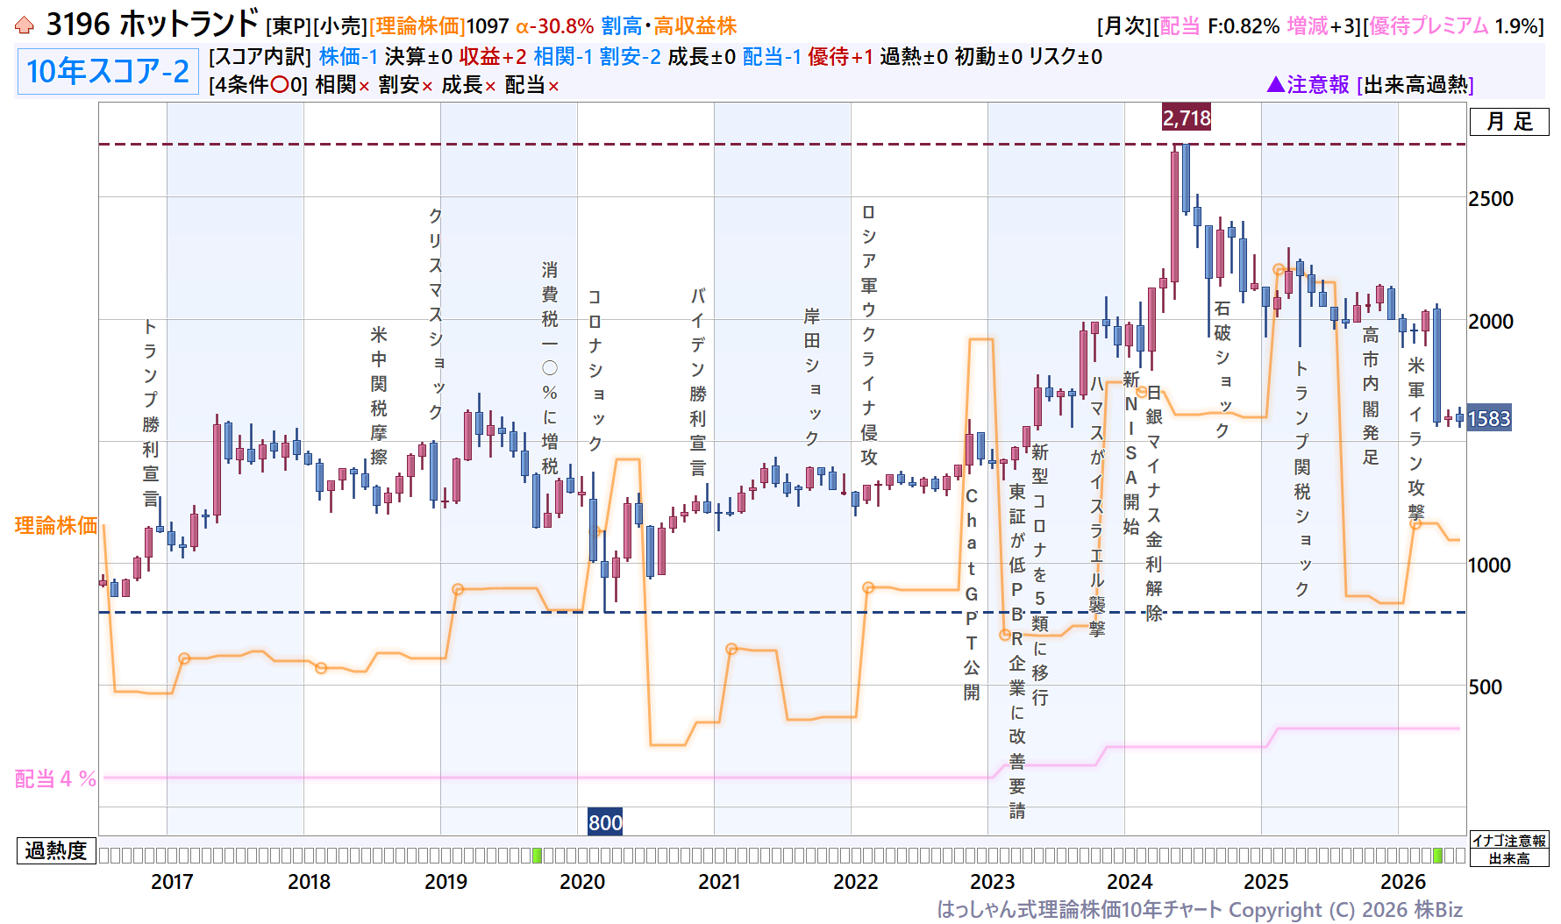
Task: Click the 割安× condition
Action: click(x=406, y=85)
